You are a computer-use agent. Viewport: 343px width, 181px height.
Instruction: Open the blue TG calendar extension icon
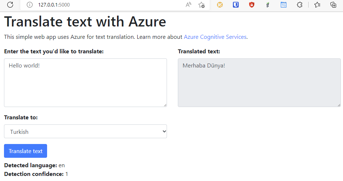click(x=284, y=5)
